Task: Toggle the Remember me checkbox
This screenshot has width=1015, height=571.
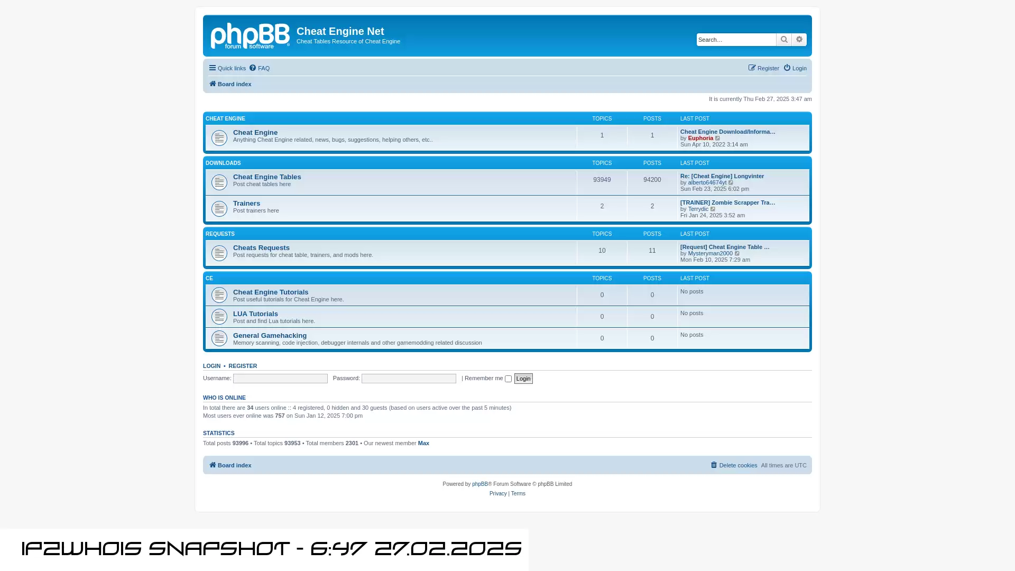Action: point(508,379)
